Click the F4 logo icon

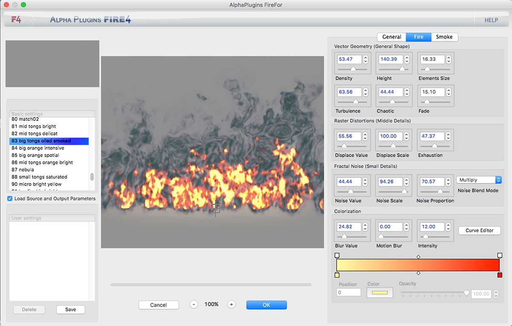coord(16,20)
